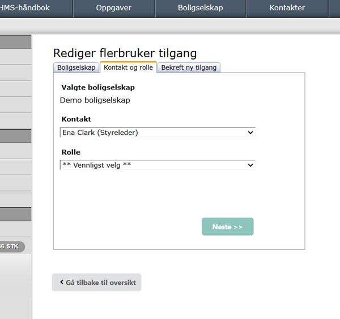
Task: Open the Kontakter menu item
Action: tap(287, 8)
